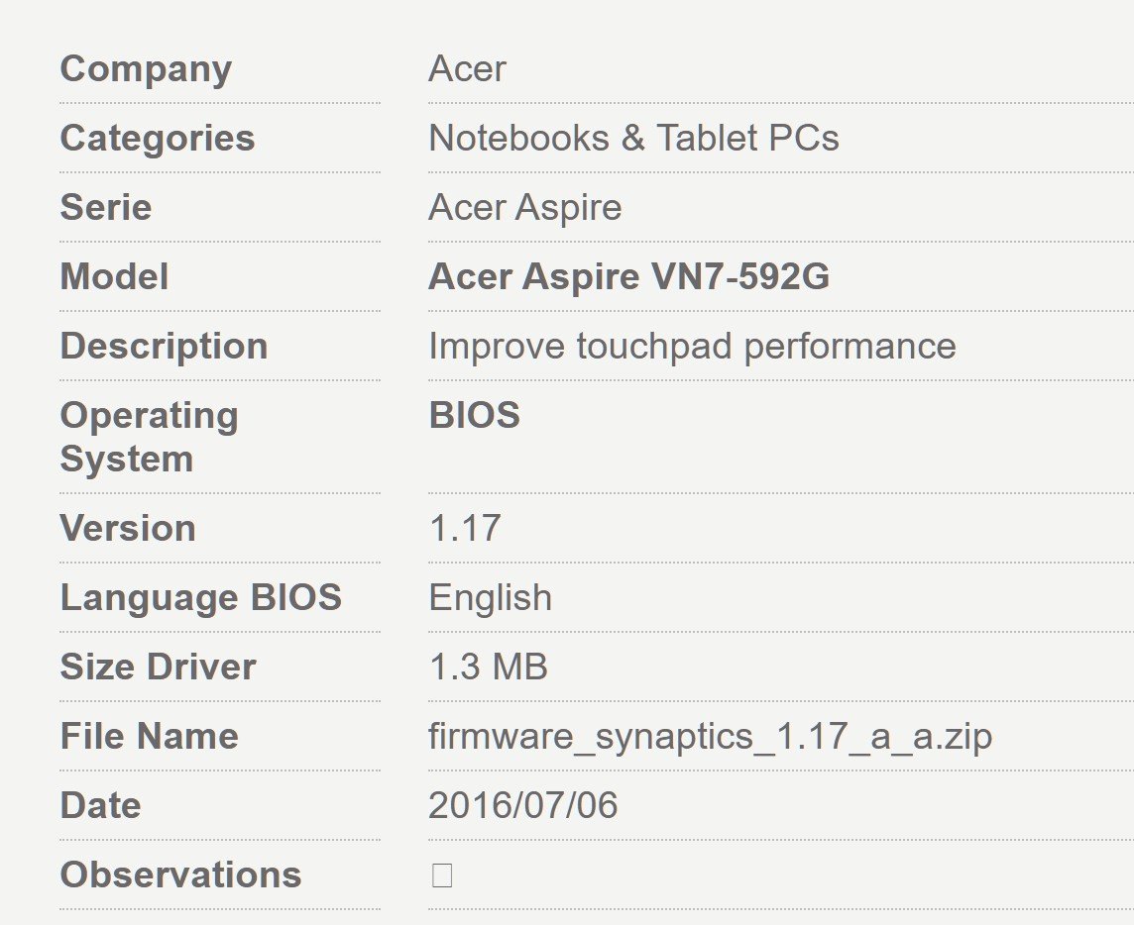Click the date 2016/07/06
This screenshot has width=1134, height=925.
click(522, 806)
